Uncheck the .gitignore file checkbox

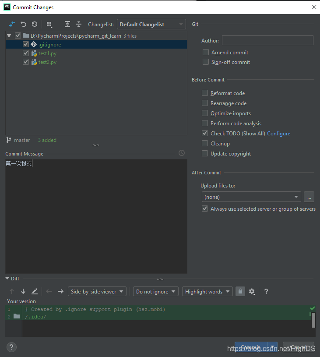(26, 44)
